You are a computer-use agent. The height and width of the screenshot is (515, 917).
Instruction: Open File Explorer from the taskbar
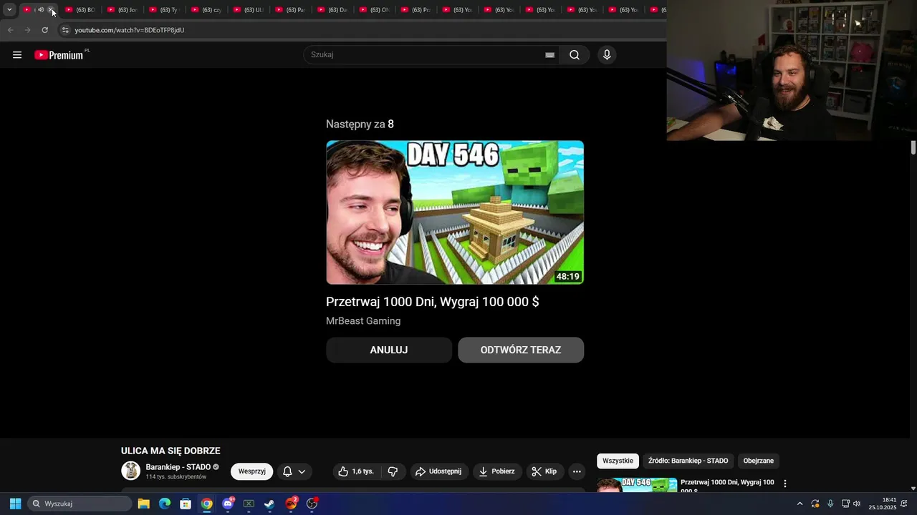click(x=143, y=504)
